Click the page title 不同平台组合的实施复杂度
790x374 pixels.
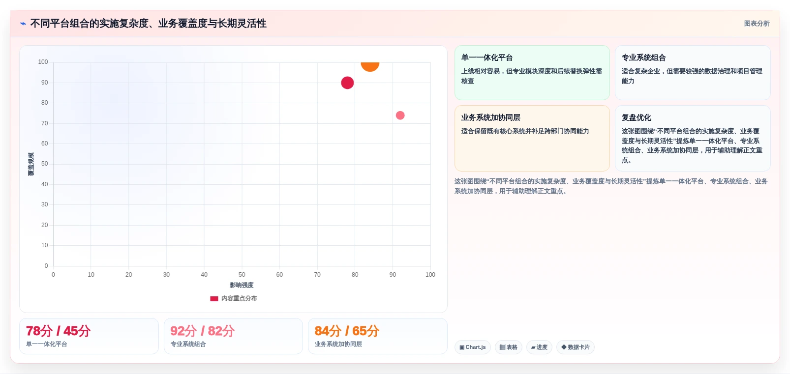point(148,24)
